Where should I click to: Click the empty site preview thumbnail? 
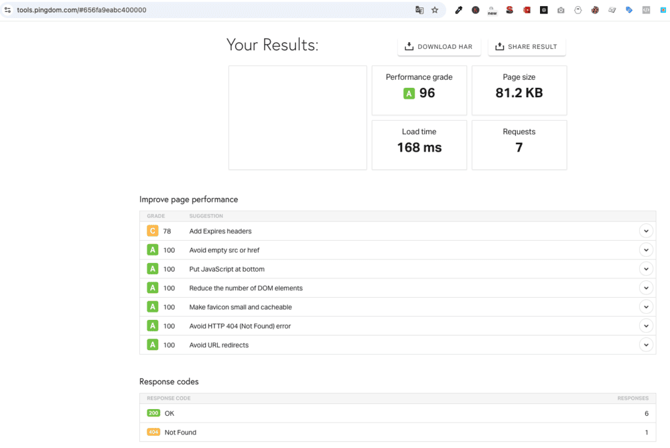point(297,117)
